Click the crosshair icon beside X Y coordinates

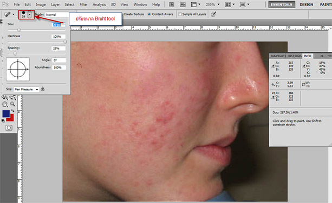click(273, 84)
